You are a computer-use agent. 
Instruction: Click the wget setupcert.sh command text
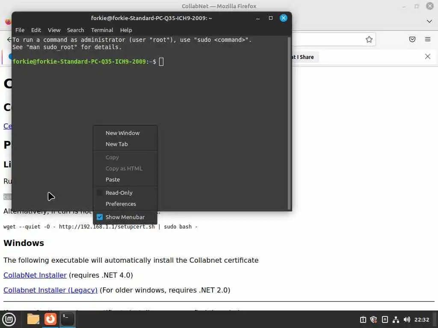pos(100,227)
